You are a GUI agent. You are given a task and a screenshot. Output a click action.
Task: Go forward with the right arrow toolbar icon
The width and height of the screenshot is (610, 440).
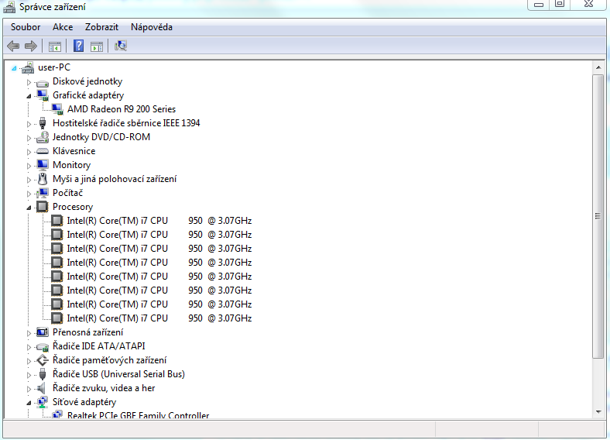(x=31, y=46)
